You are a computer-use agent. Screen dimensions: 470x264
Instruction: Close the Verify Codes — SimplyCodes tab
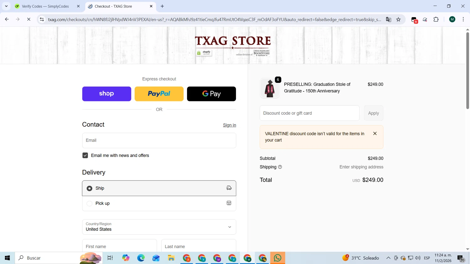tap(78, 6)
